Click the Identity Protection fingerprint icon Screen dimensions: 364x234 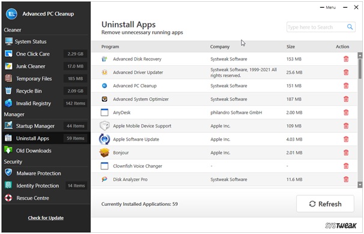pyautogui.click(x=8, y=185)
